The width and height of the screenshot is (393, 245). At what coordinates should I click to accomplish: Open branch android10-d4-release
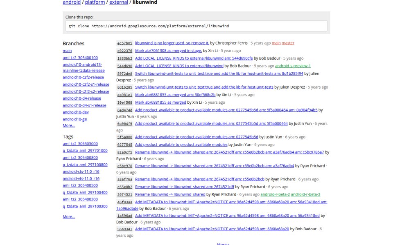point(82,98)
